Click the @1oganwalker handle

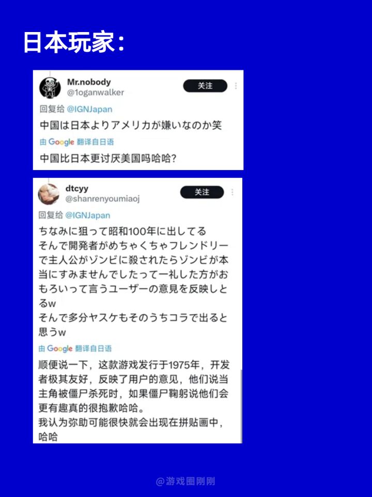[96, 92]
